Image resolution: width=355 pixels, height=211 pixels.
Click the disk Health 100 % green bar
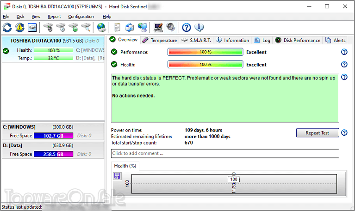point(54,50)
